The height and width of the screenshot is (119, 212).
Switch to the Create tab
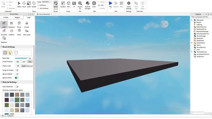[x=6, y=18]
